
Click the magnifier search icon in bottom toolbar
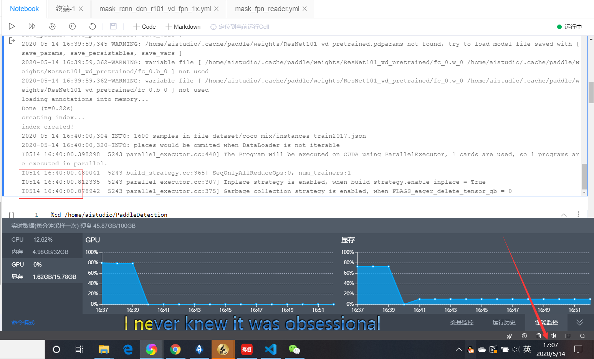[x=582, y=336]
